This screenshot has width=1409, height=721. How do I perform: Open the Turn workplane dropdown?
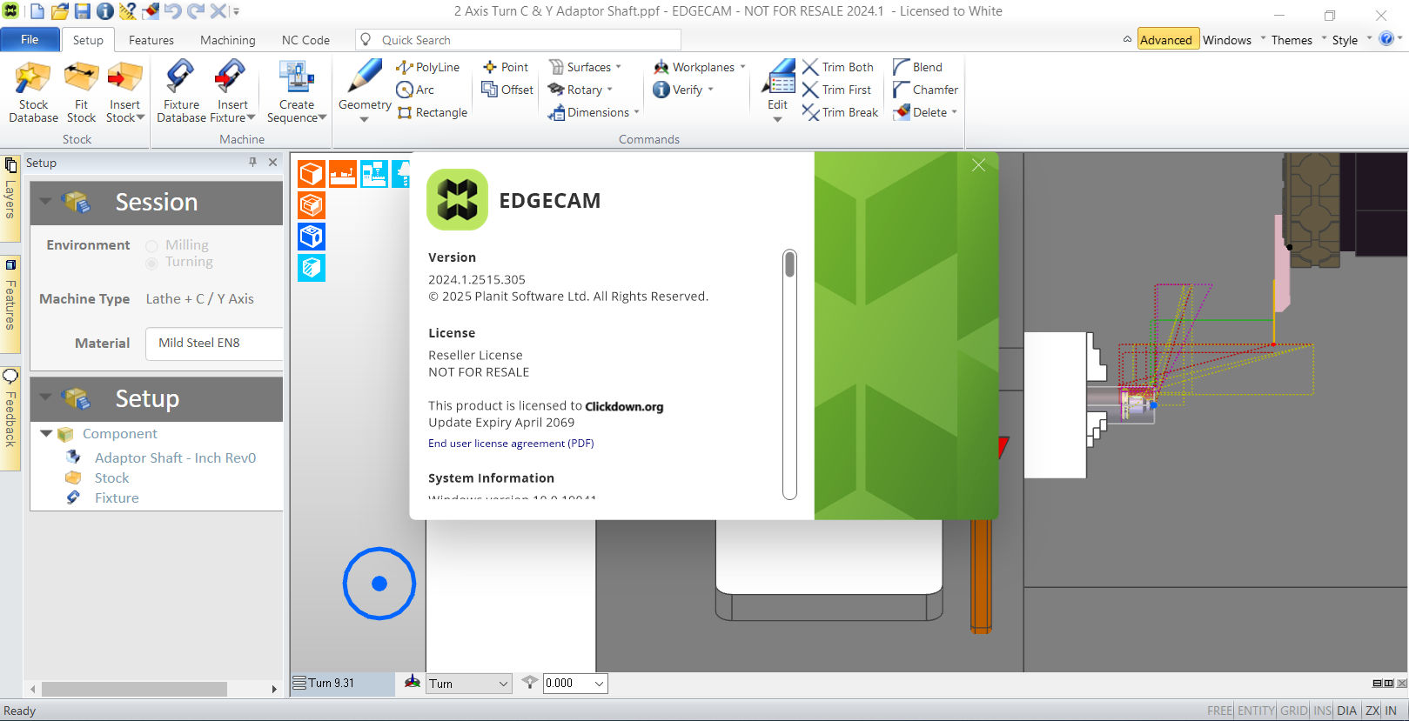502,684
